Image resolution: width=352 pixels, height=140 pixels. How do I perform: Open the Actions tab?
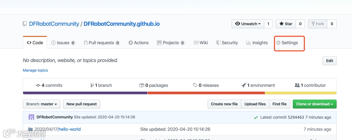[x=139, y=43]
